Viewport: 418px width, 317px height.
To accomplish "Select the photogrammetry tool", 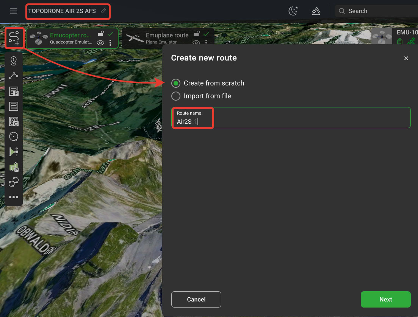I will (14, 91).
